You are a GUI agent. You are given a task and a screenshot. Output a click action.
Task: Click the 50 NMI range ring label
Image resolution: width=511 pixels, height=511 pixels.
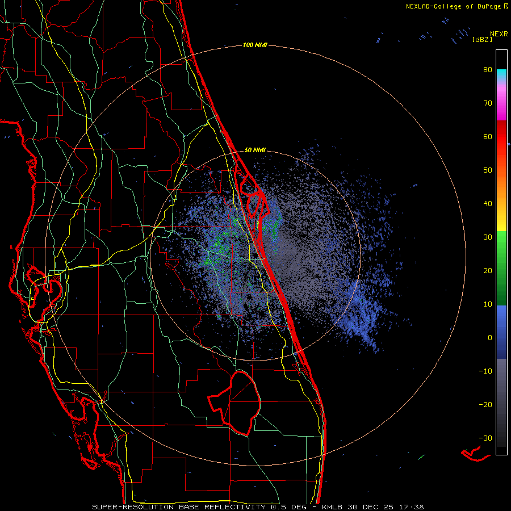tap(255, 150)
